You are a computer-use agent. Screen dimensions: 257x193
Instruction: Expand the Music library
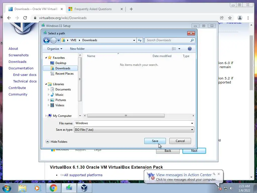coord(48,95)
